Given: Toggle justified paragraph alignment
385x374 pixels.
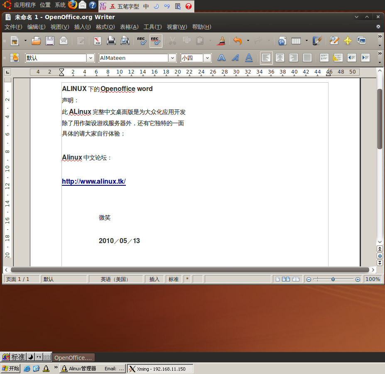Looking at the screenshot, I should click(307, 58).
